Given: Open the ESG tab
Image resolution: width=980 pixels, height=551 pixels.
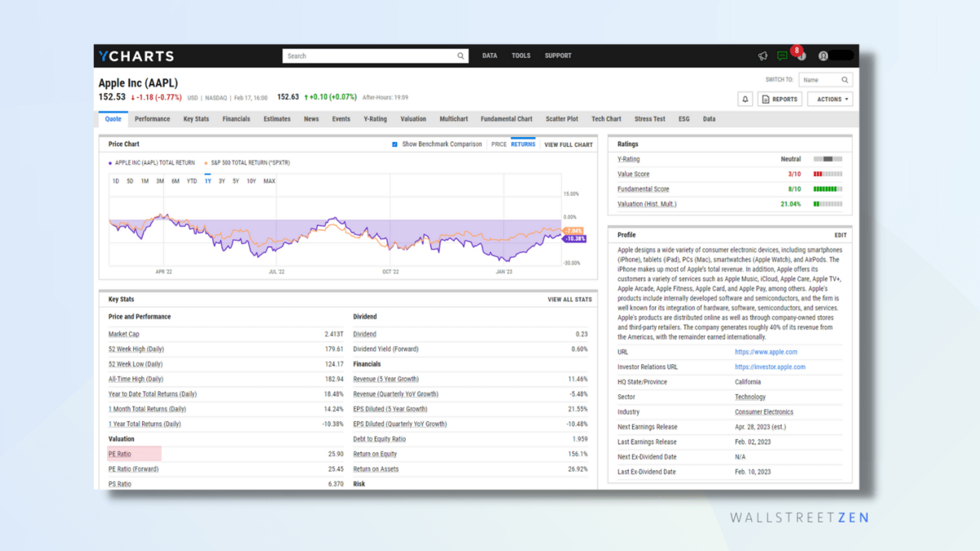Looking at the screenshot, I should (x=684, y=119).
